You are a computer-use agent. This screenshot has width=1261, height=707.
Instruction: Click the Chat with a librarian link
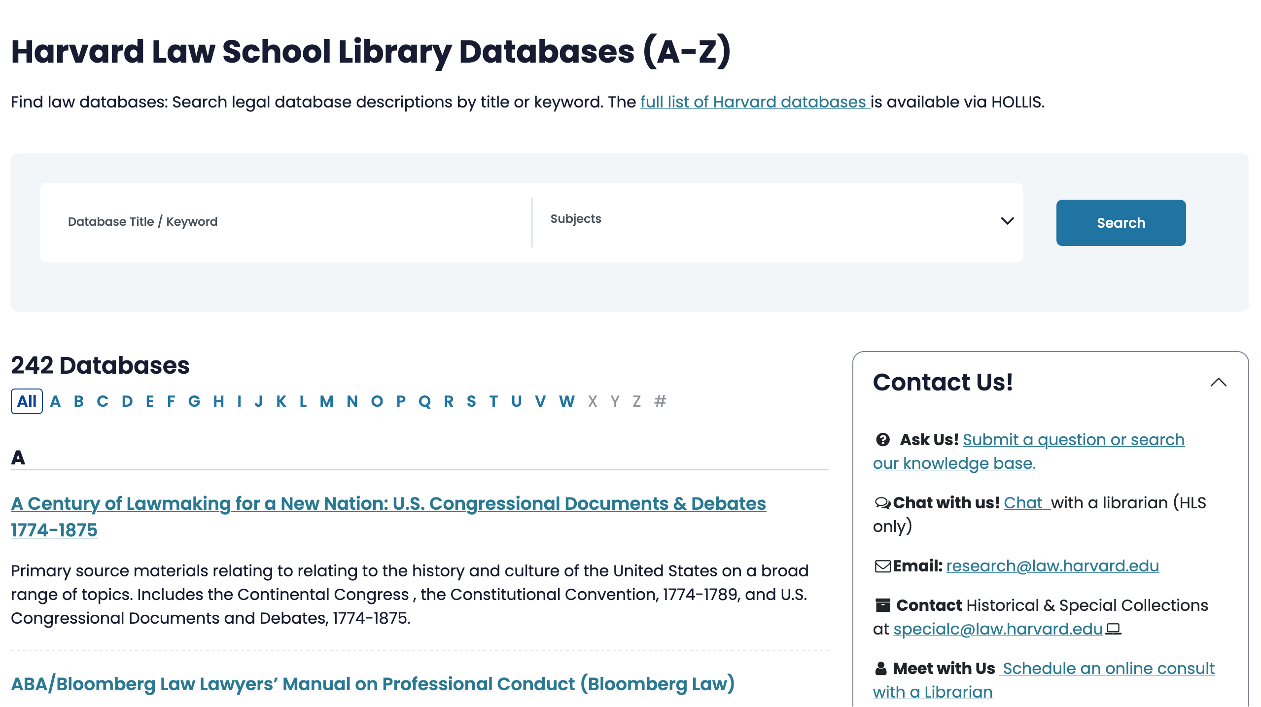coord(1027,503)
